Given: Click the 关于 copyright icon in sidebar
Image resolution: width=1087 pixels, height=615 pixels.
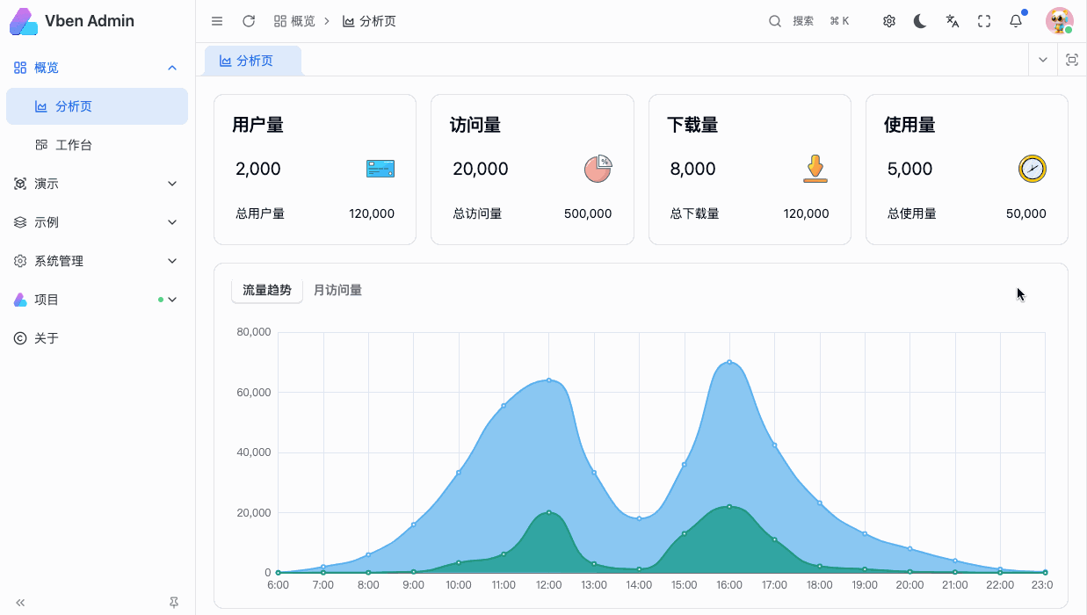Looking at the screenshot, I should (20, 338).
